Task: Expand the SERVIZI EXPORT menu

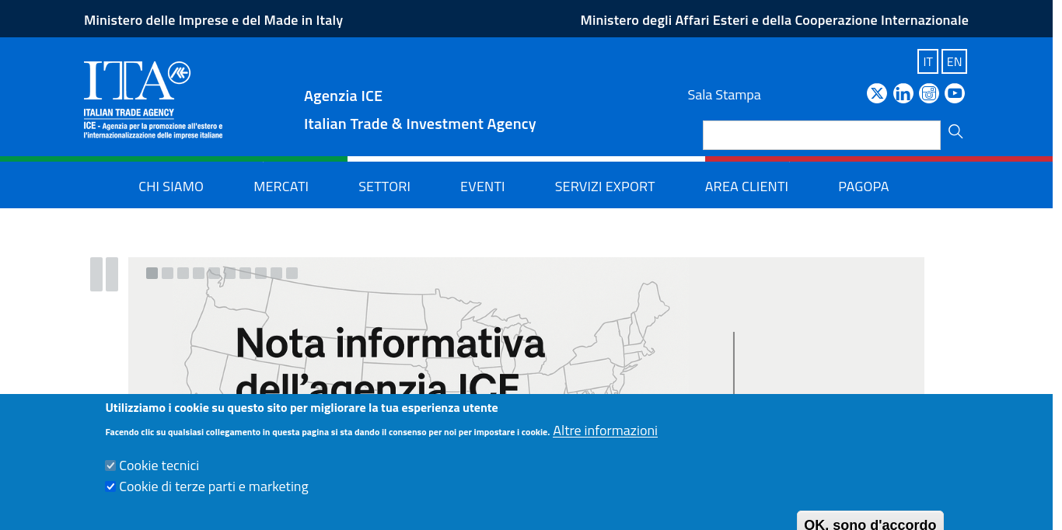Action: 605,187
